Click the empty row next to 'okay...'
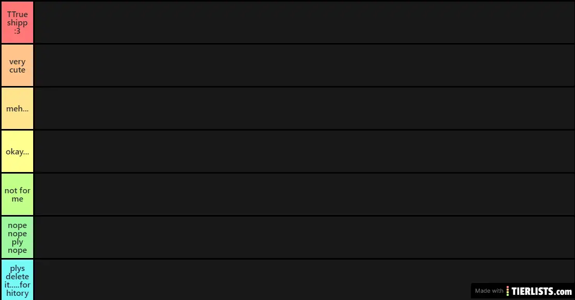Image resolution: width=575 pixels, height=300 pixels. 304,151
